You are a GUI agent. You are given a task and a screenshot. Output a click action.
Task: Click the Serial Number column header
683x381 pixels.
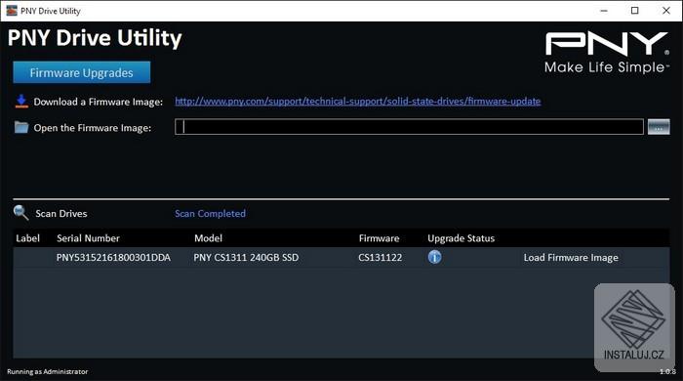[x=88, y=238]
